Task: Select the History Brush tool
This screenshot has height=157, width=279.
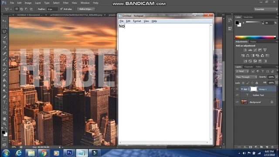Action: pos(4,69)
